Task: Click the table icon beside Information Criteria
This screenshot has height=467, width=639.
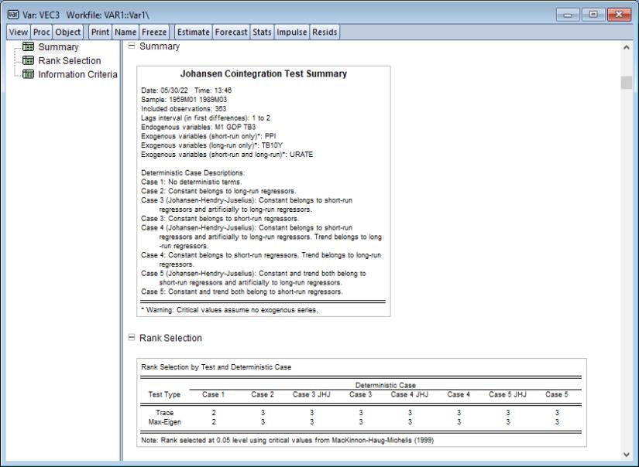Action: 28,74
